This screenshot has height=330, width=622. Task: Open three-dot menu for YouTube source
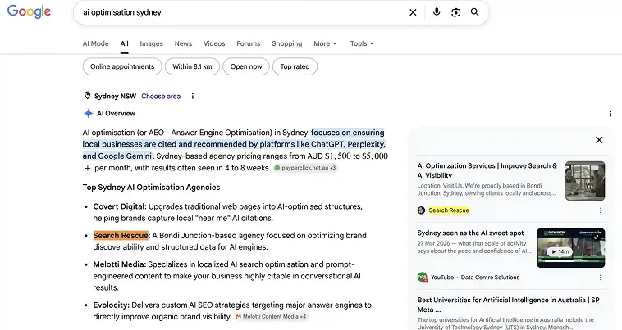pyautogui.click(x=601, y=278)
